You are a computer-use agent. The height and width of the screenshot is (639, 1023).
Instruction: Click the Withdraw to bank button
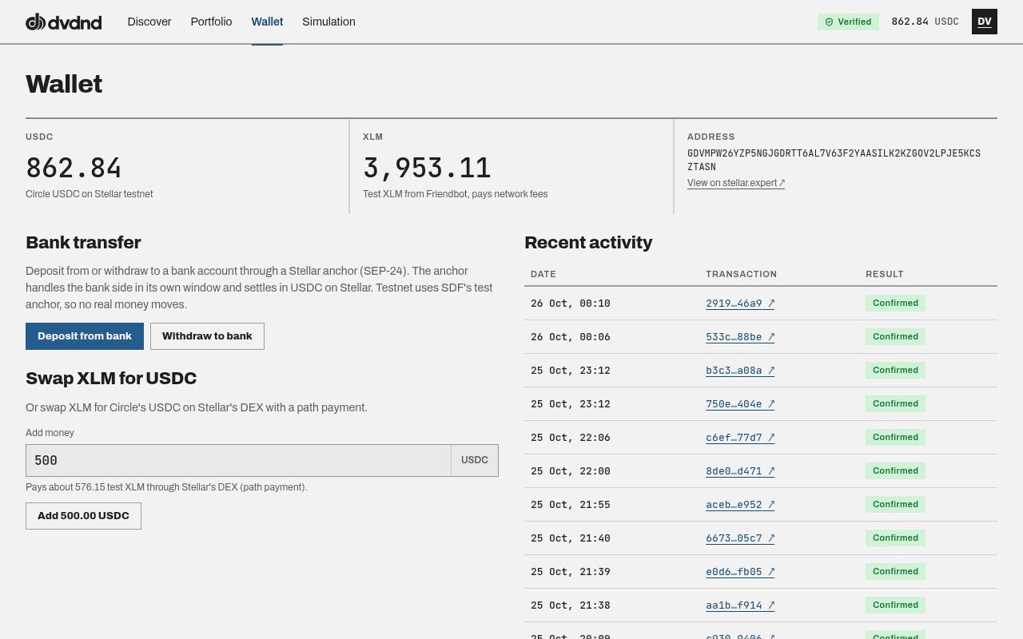pyautogui.click(x=207, y=336)
